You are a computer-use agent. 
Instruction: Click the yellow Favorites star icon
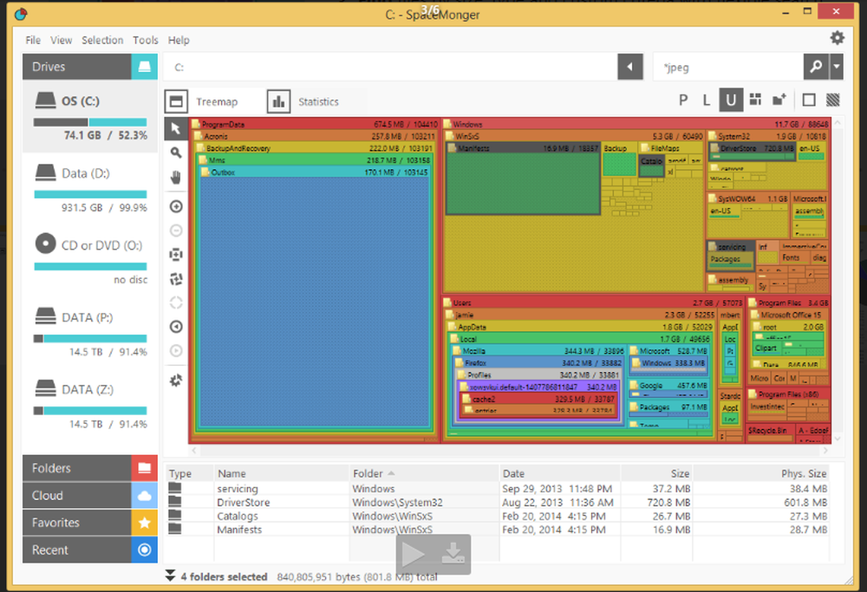[144, 523]
